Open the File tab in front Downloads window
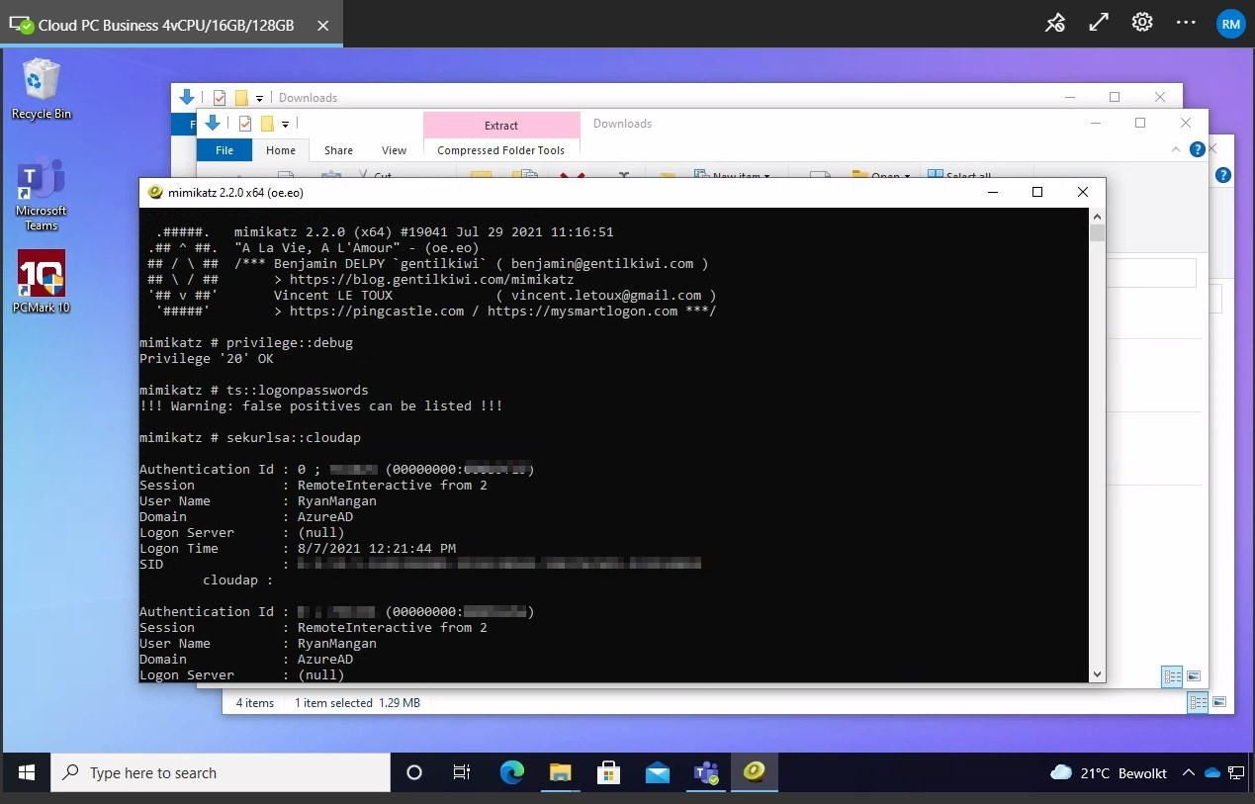Screen dimensions: 1255x804 click(224, 150)
